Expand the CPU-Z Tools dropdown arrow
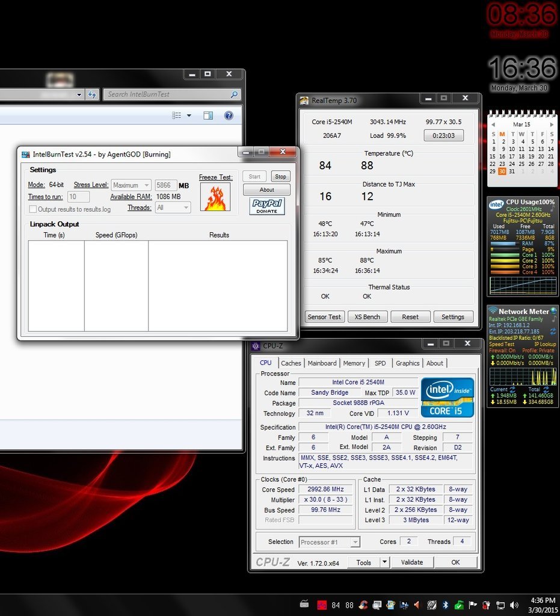The height and width of the screenshot is (616, 560). (384, 562)
